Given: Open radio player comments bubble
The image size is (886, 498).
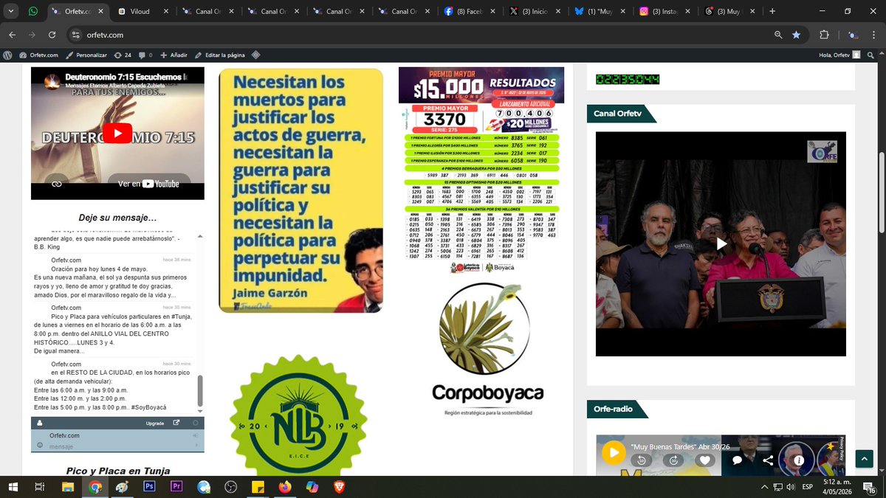Looking at the screenshot, I should pyautogui.click(x=737, y=460).
